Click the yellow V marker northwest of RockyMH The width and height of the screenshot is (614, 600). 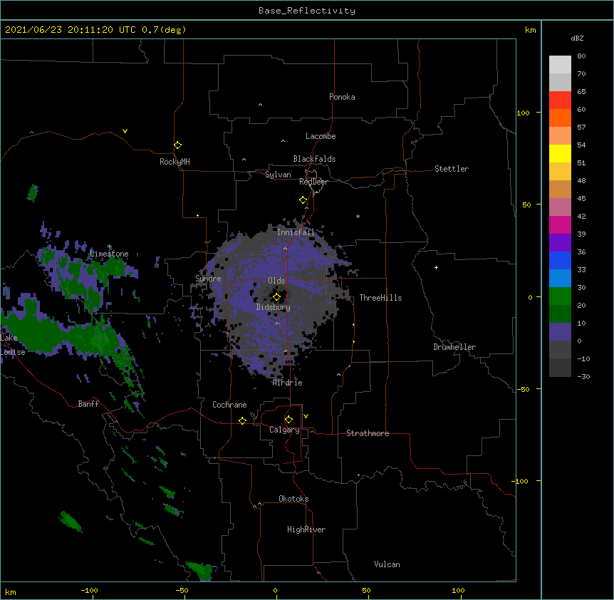click(125, 131)
